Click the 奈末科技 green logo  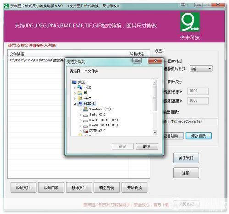point(190,22)
